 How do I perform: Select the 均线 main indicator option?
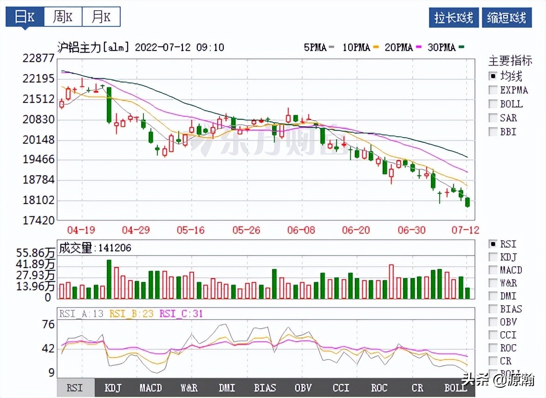493,76
